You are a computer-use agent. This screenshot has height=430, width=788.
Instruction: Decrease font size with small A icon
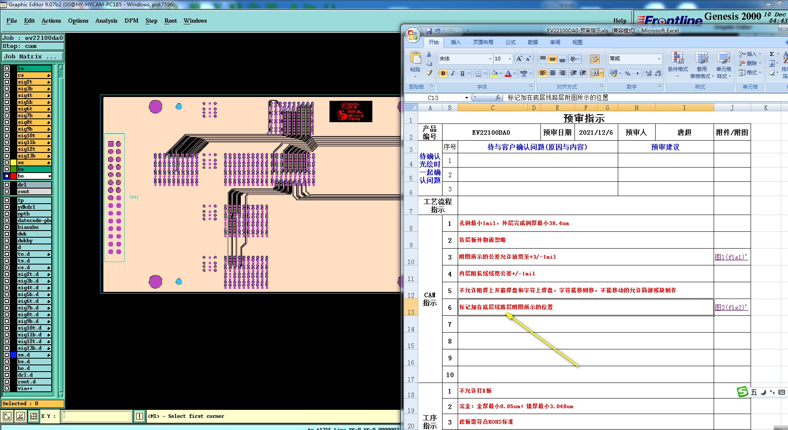528,59
